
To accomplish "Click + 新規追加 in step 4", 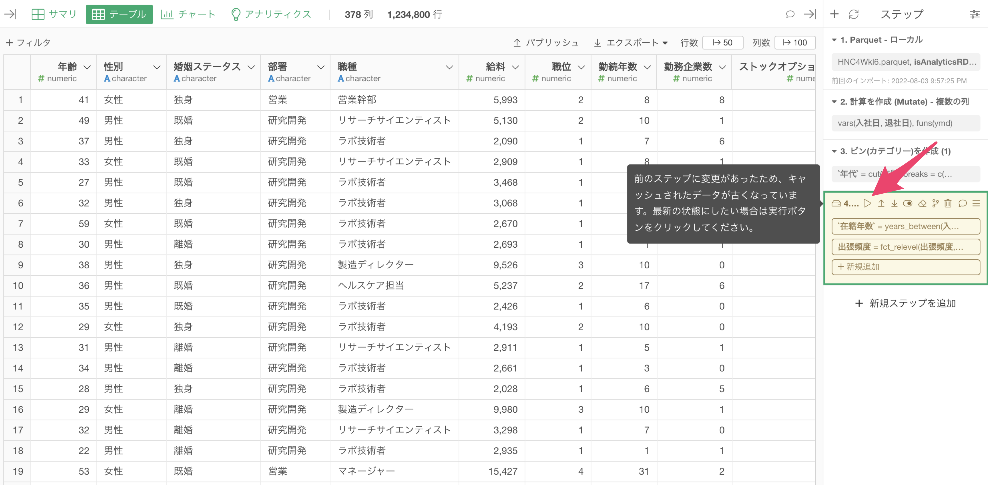I will [x=906, y=267].
